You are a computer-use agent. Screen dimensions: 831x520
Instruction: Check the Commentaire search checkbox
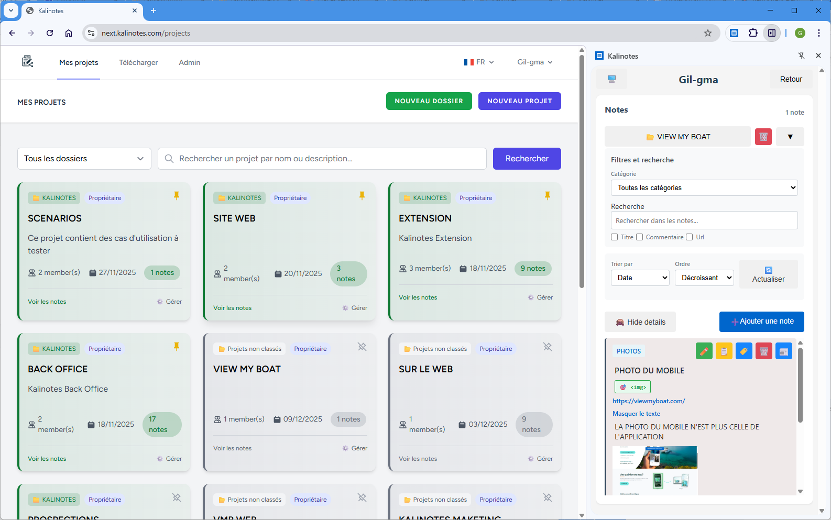[639, 237]
